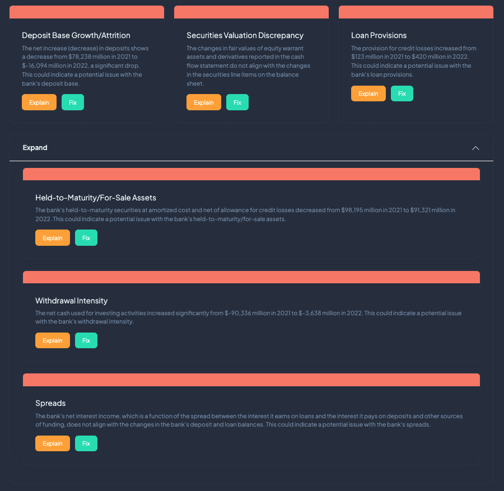Image resolution: width=504 pixels, height=491 pixels.
Task: Click Explain on Deposit Base Growth/Attrition card
Action: (39, 102)
